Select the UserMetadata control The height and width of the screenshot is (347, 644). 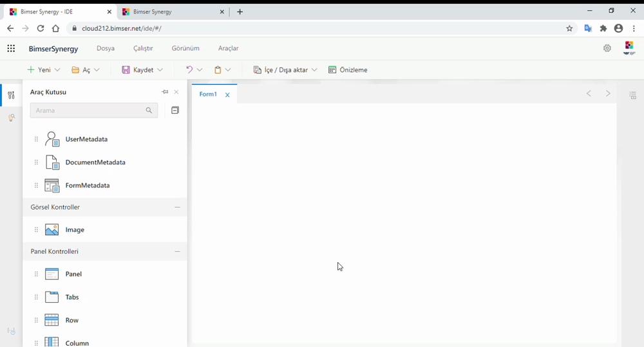click(86, 139)
